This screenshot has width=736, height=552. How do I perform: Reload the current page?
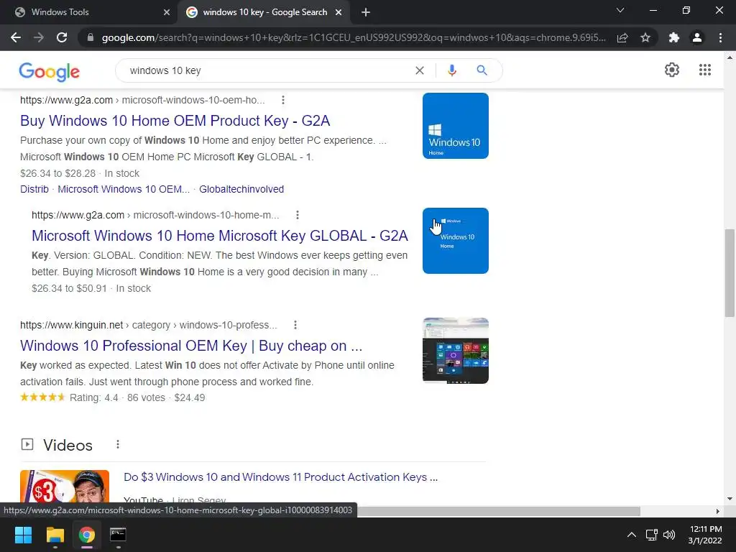coord(62,37)
